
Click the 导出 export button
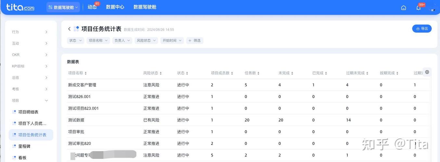[422, 29]
